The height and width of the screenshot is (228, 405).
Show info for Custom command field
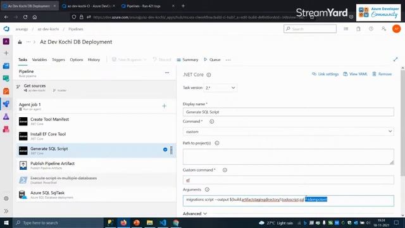[225, 170]
